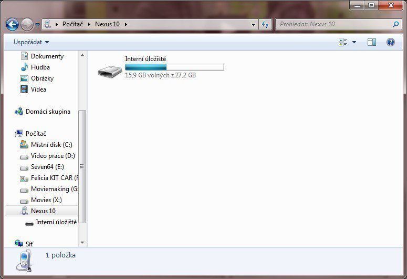Click the search magnifier icon
Viewport: 407px width, 279px height.
[395, 24]
